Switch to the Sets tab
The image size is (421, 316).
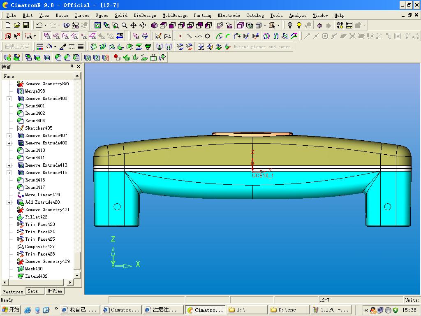tap(33, 291)
